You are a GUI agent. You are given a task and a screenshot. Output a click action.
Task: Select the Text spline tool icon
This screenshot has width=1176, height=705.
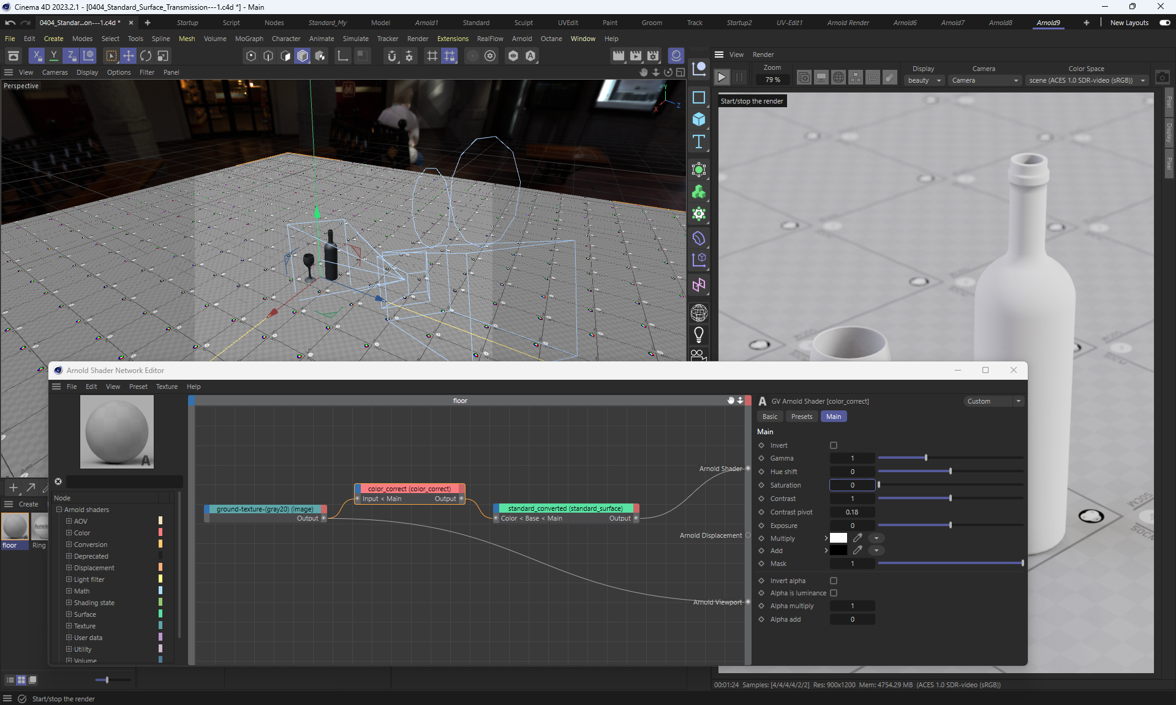pos(699,142)
